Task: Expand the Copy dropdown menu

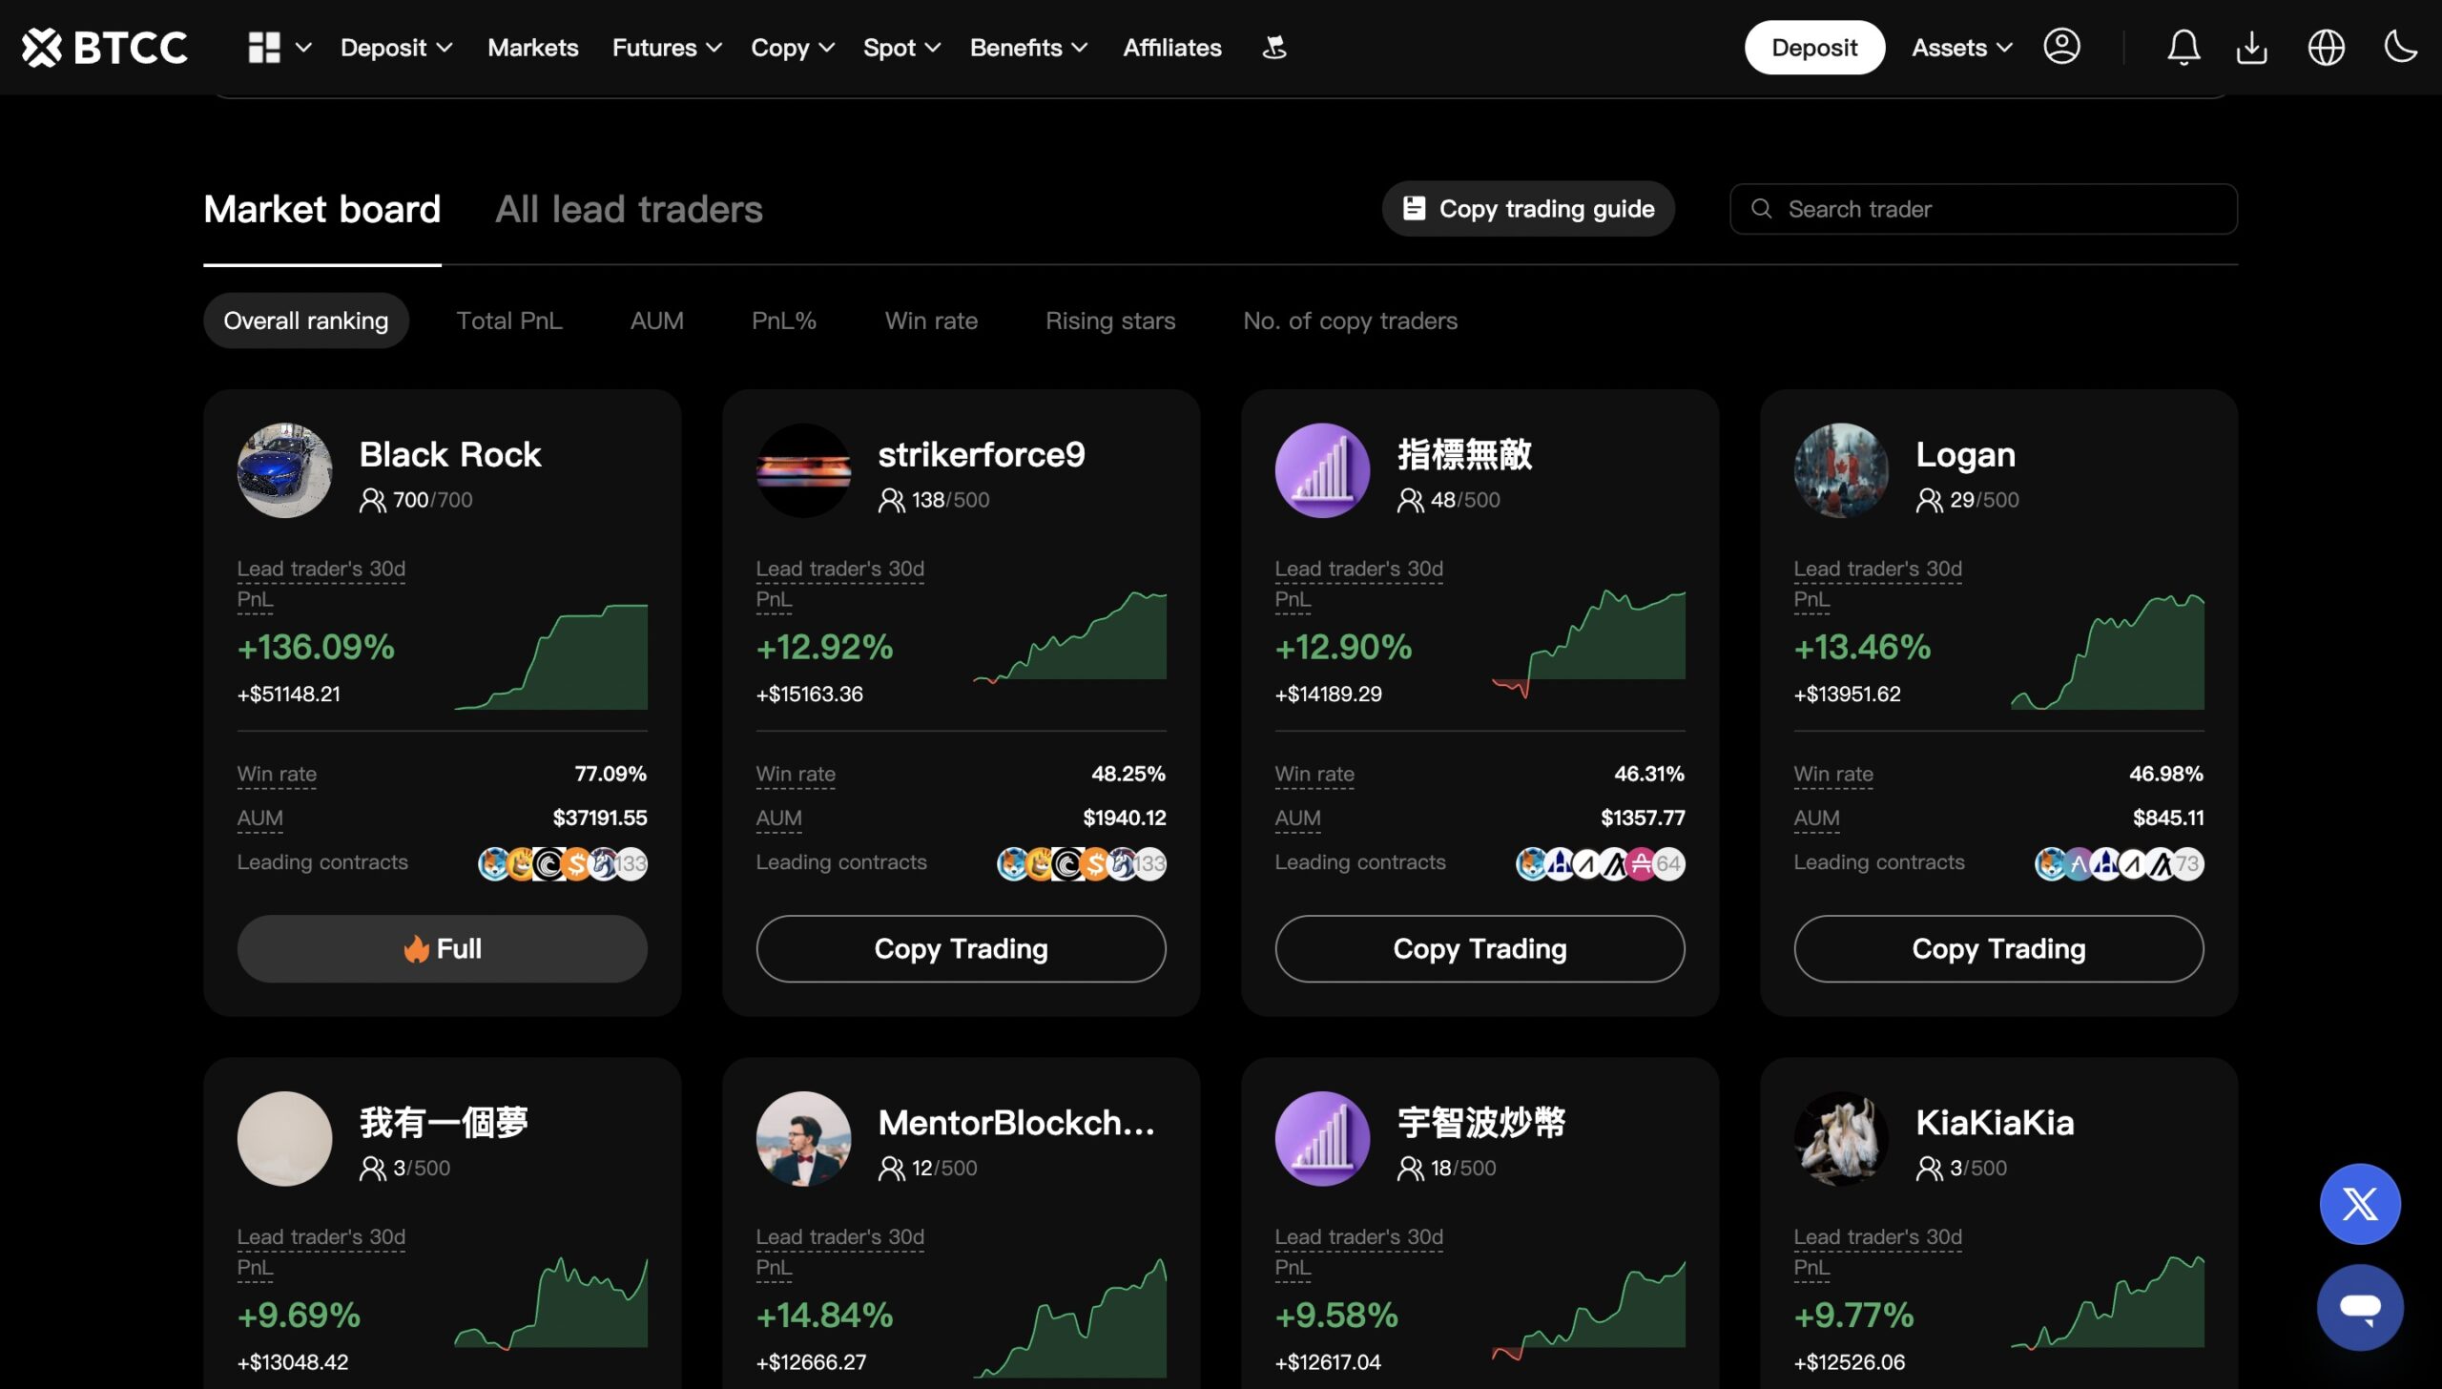Action: click(x=793, y=48)
